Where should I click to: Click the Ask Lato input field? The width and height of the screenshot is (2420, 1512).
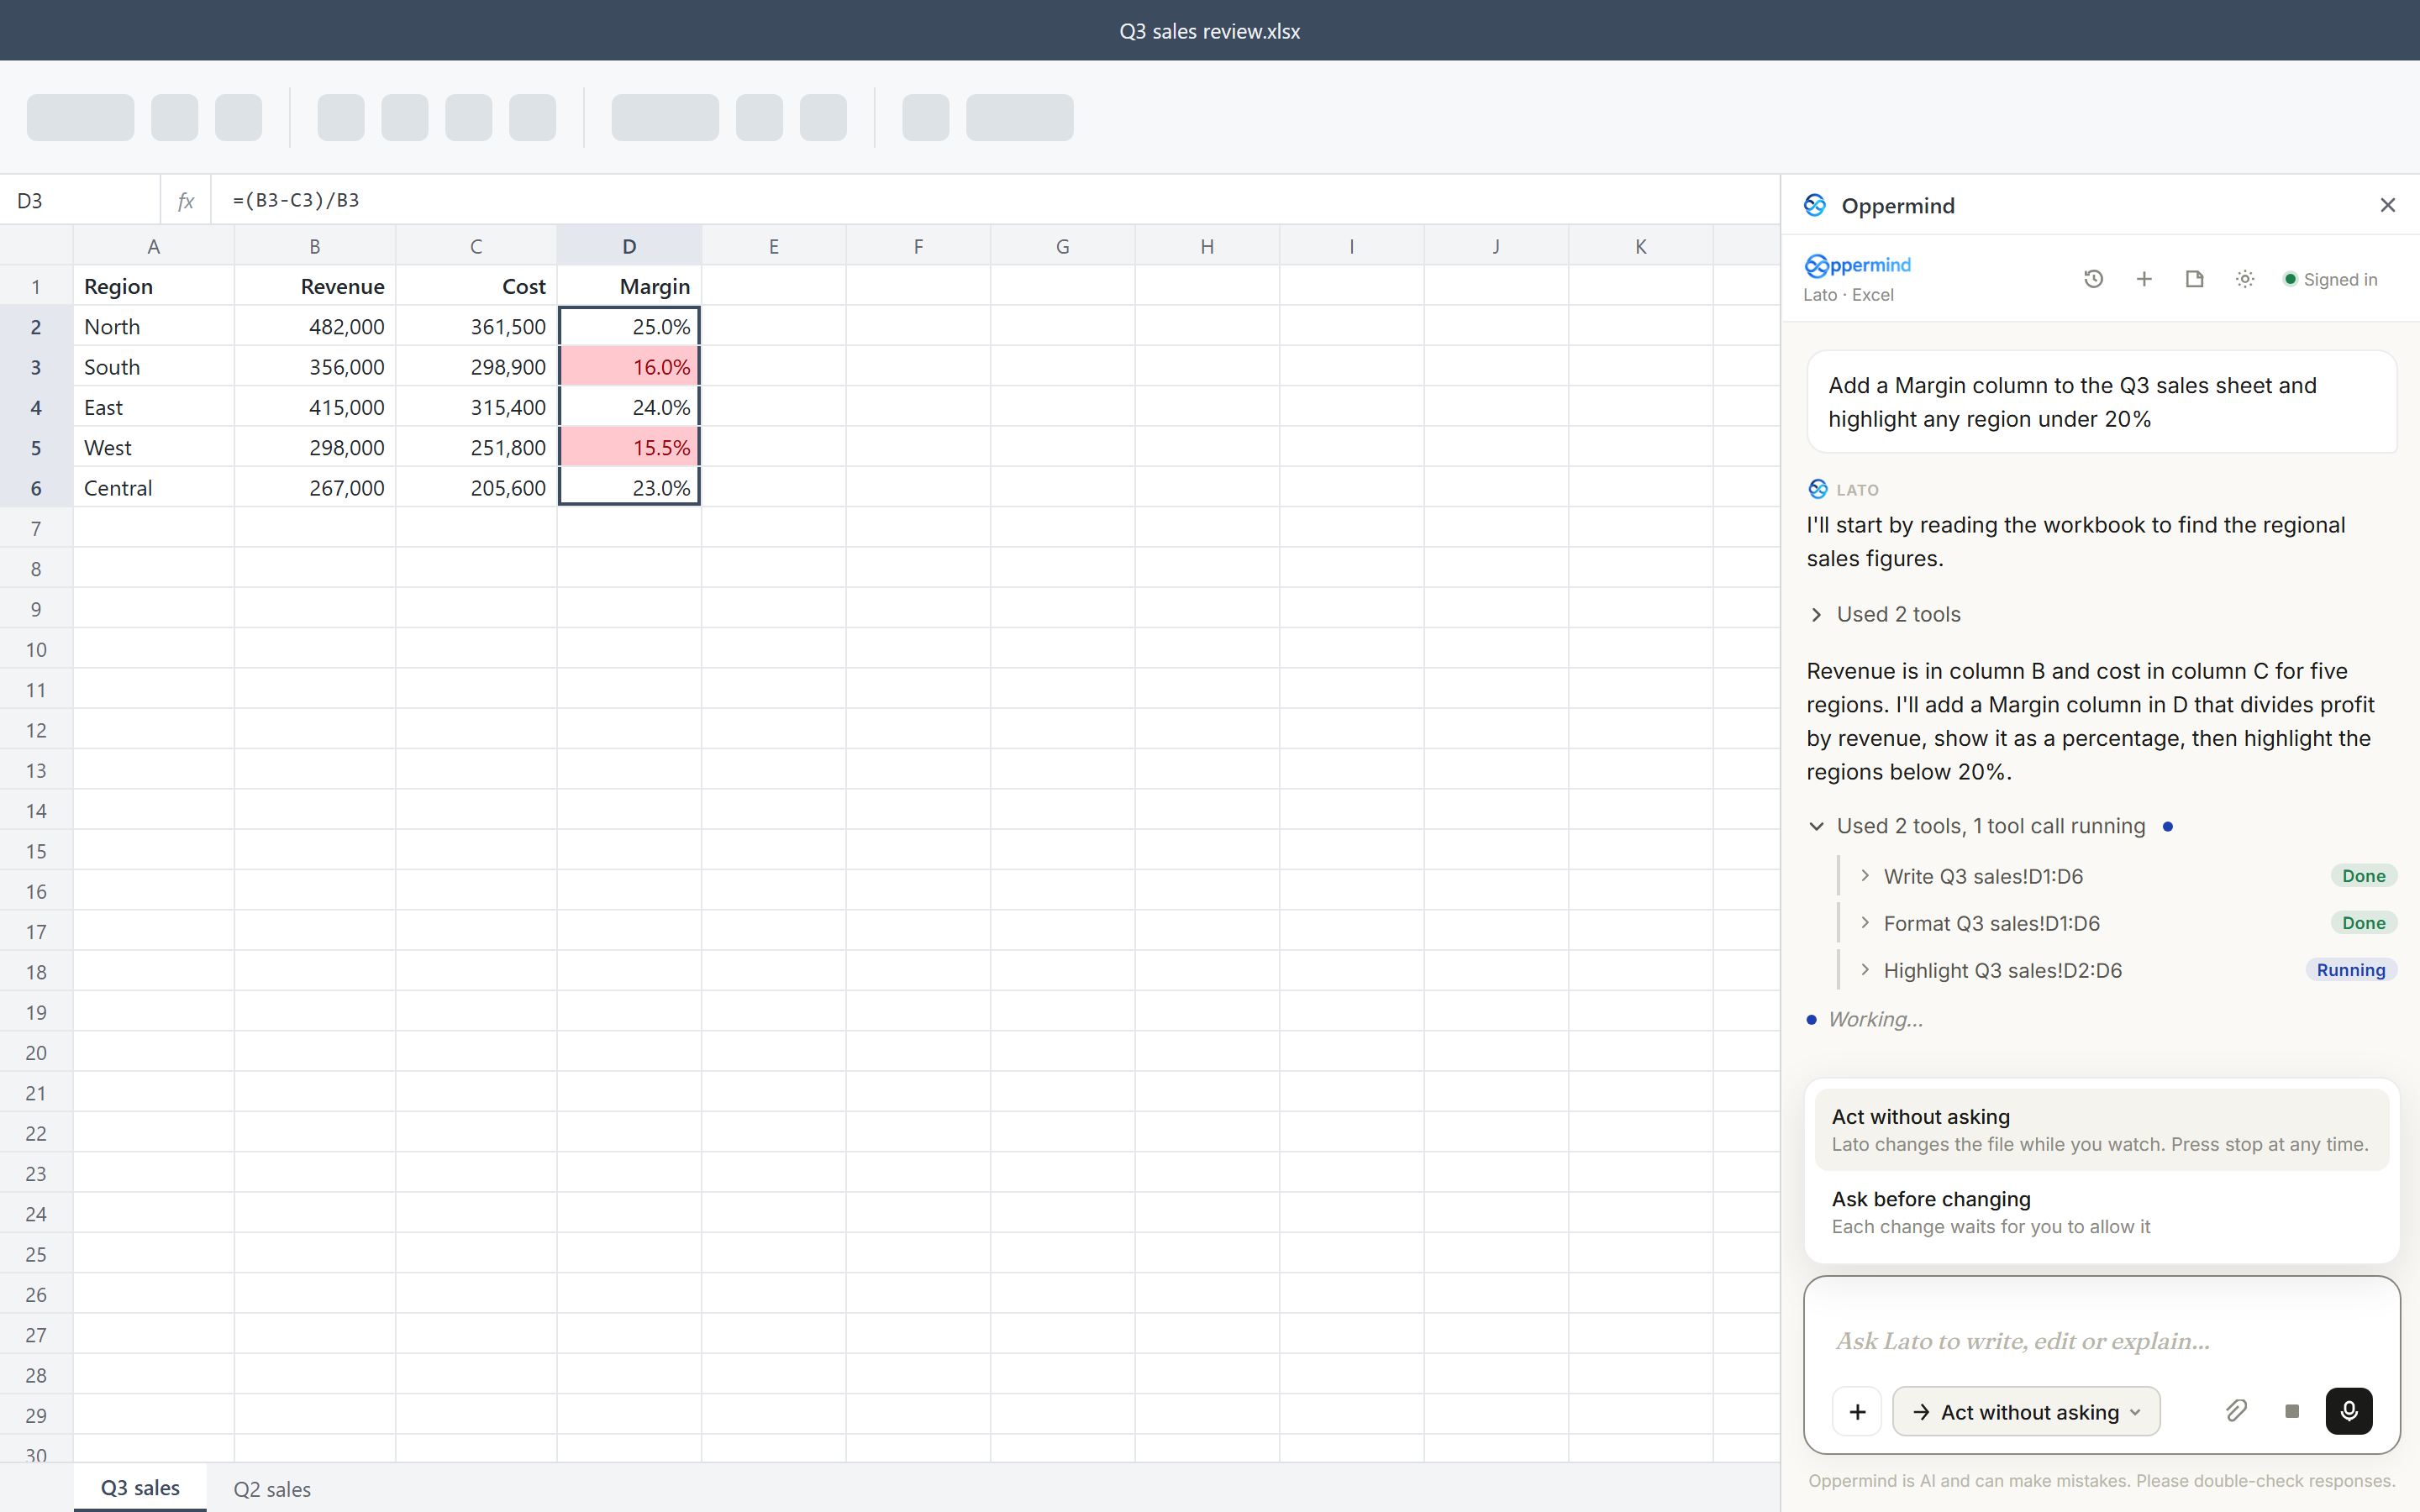coord(2101,1340)
